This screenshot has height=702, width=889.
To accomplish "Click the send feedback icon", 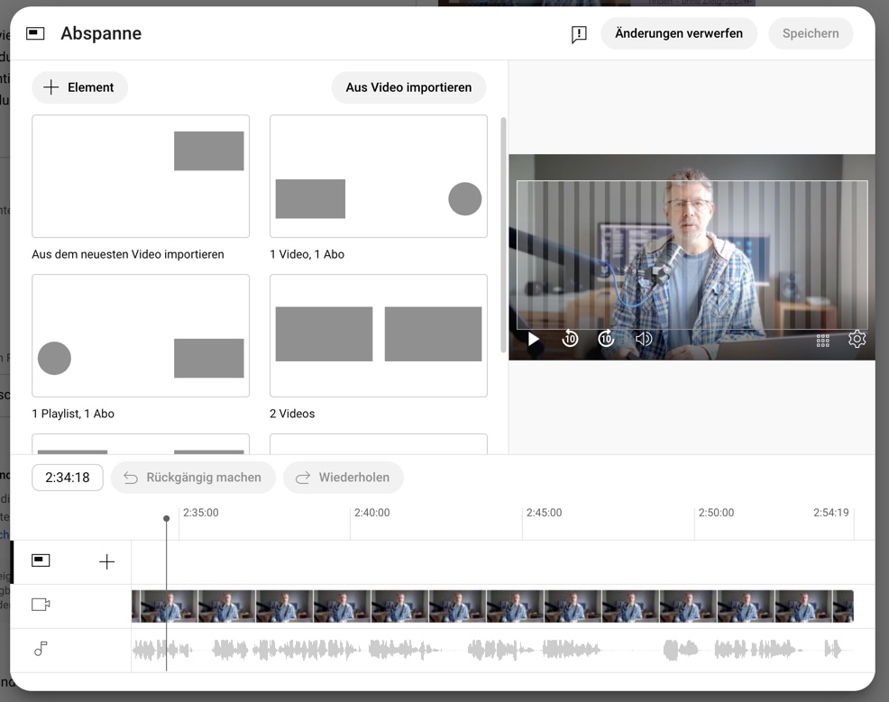I will click(579, 34).
